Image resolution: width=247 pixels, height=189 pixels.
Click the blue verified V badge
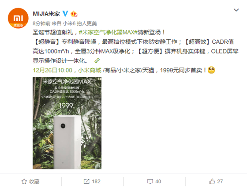click(x=65, y=14)
